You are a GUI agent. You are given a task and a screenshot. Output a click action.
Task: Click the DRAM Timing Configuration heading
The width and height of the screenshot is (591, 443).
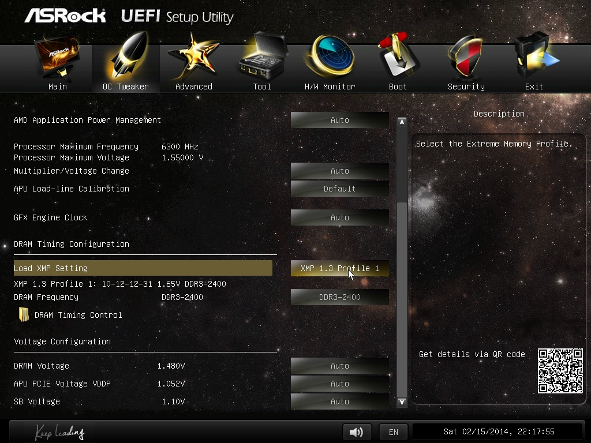point(72,244)
